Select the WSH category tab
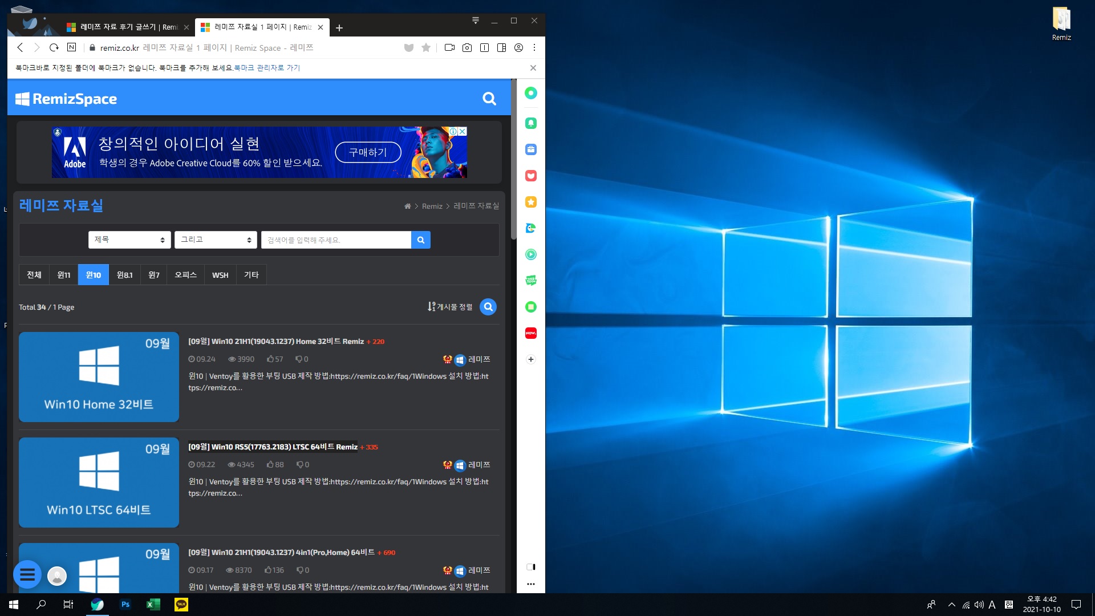Screen dimensions: 1095x616 click(x=220, y=274)
